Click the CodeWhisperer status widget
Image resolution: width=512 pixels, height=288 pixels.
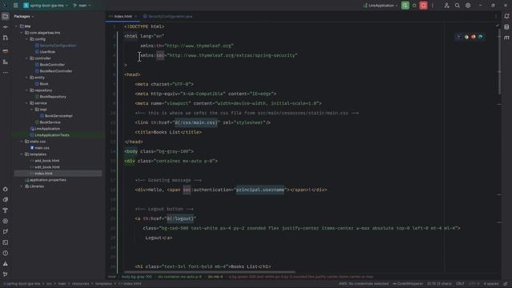click(x=408, y=284)
